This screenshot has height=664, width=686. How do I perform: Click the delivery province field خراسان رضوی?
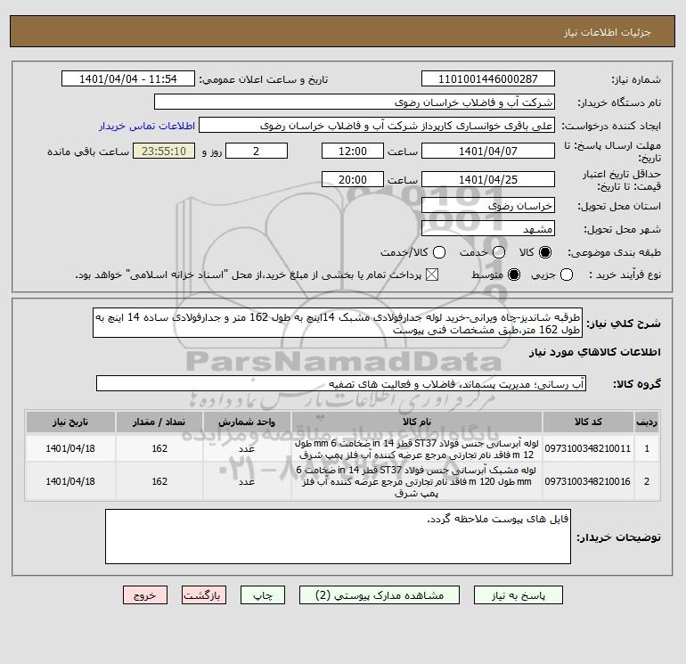point(488,205)
